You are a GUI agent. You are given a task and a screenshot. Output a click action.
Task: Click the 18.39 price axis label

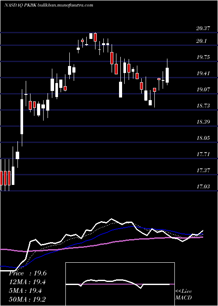tap(203, 122)
